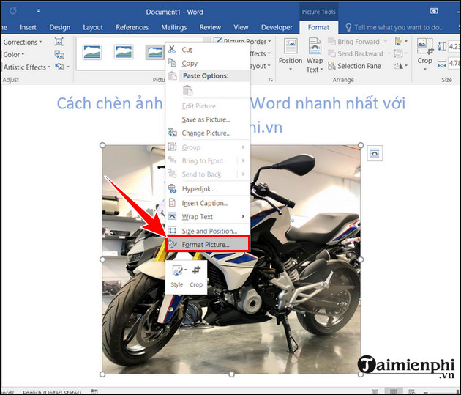Click the Bring Forward button
Screen dimensions: 461x395
point(354,42)
